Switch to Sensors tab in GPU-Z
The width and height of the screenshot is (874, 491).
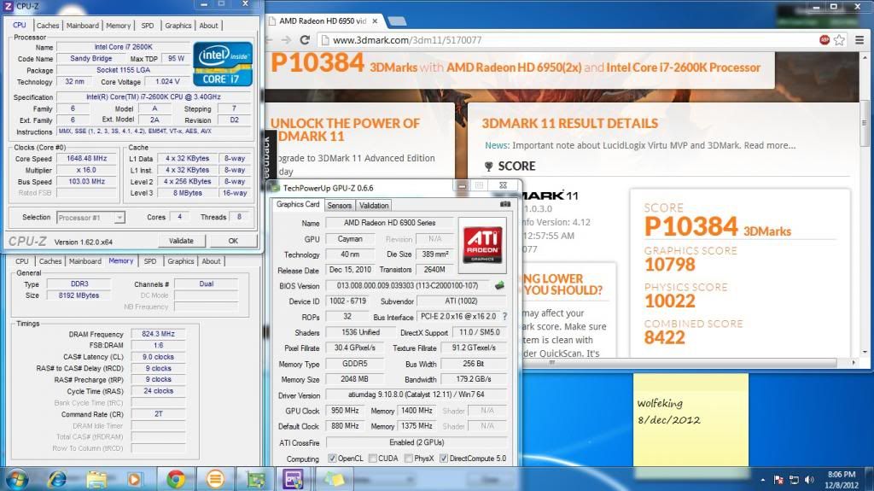pos(340,205)
